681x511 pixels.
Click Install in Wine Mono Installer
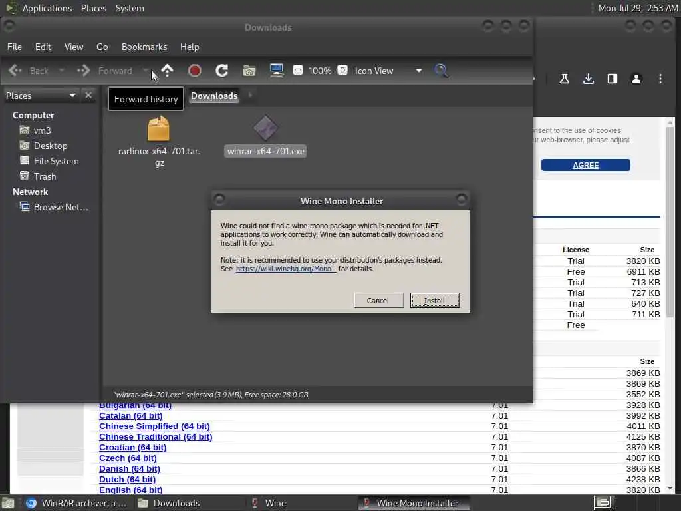tap(435, 300)
